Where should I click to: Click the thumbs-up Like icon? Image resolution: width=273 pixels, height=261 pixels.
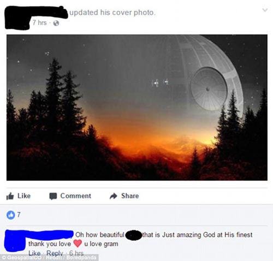(10, 196)
